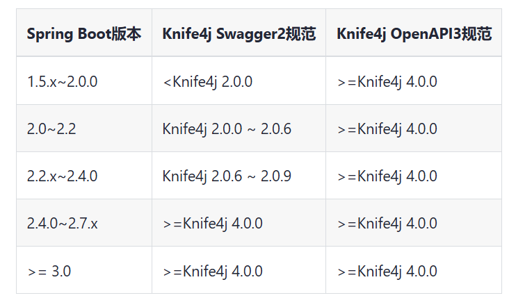Click the Spring Boot版本 column header
Screen dimensions: 516x307
(x=83, y=34)
